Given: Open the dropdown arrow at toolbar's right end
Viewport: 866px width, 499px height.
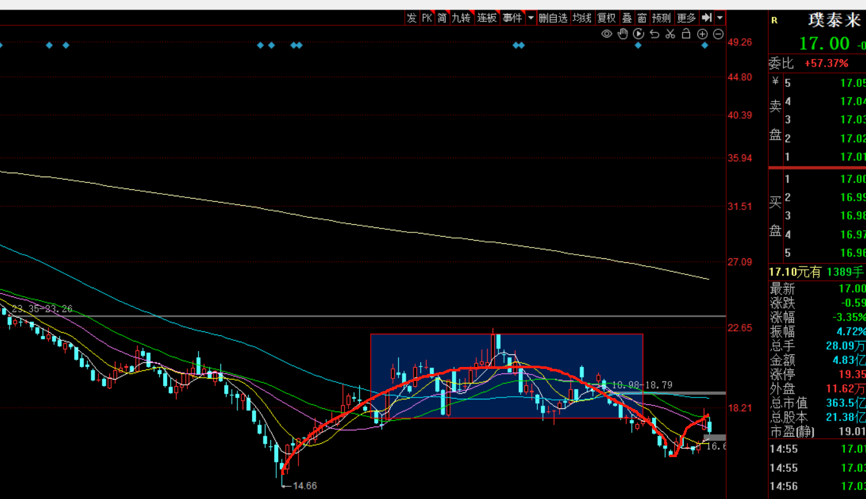Looking at the screenshot, I should click(720, 18).
